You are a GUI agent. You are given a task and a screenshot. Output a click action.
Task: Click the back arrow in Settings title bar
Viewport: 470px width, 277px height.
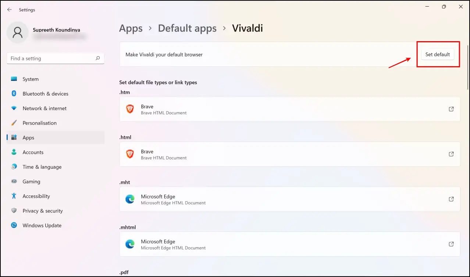click(10, 10)
